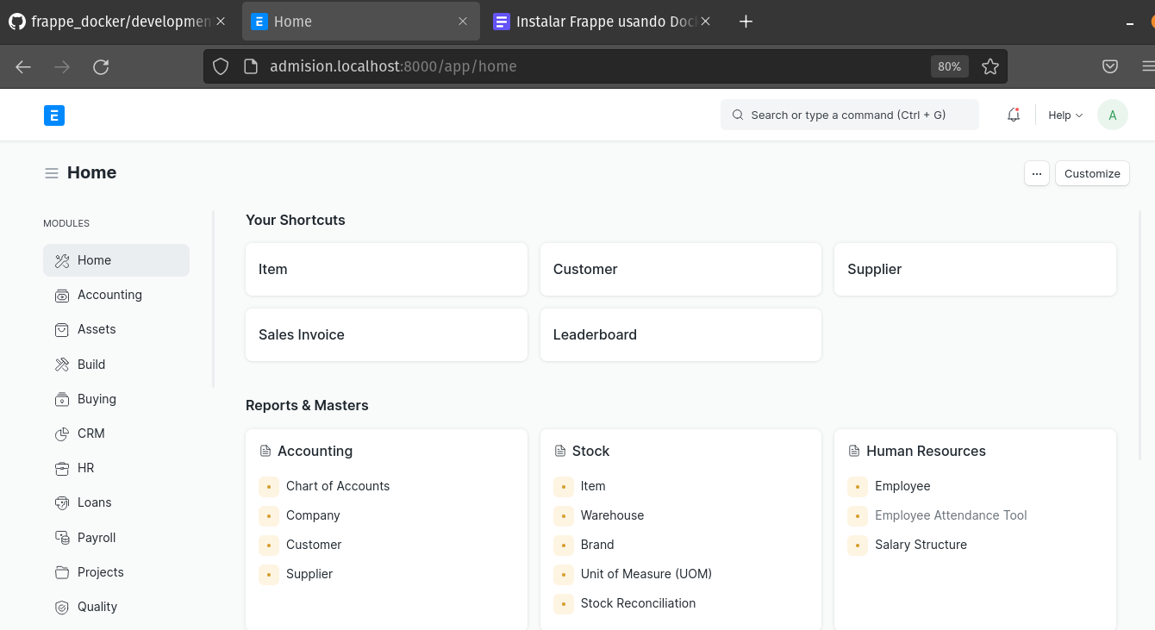
Task: Open a new browser tab
Action: click(746, 22)
